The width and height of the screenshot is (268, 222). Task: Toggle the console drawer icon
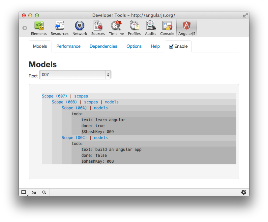34,192
